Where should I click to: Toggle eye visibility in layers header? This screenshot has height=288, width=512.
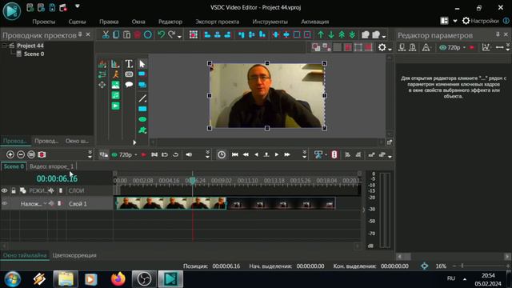tap(4, 190)
